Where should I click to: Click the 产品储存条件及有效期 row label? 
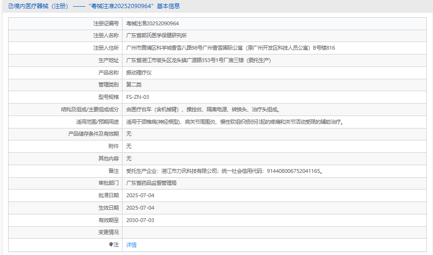[93, 134]
